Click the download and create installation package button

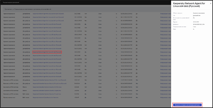coord(187,105)
